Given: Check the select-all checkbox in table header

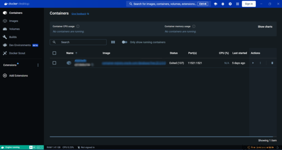Looking at the screenshot, I should (54, 53).
